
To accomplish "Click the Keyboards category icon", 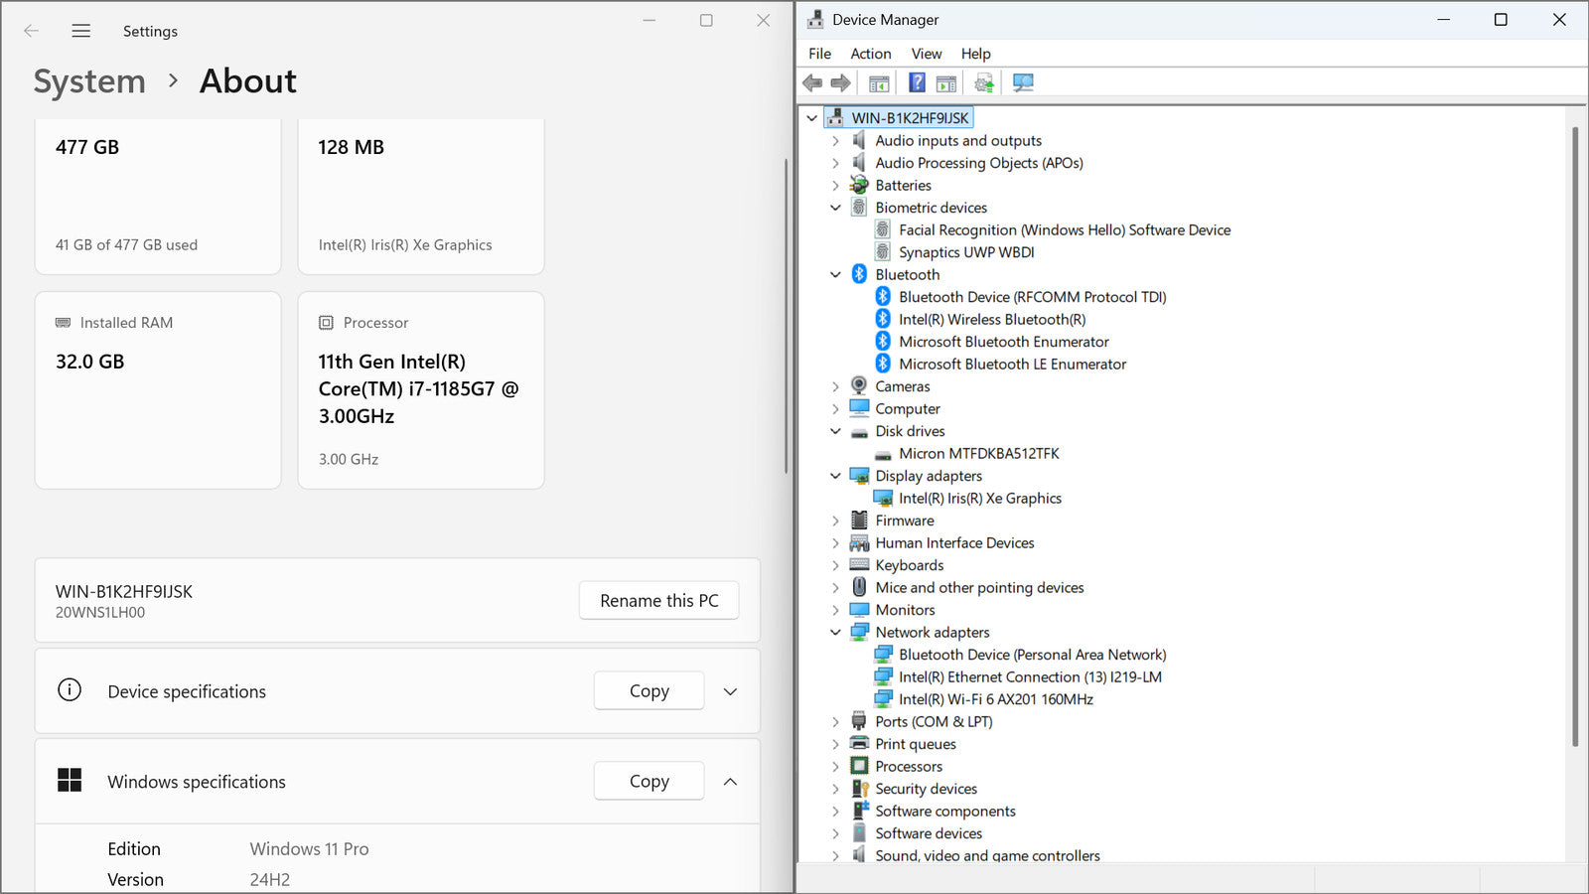I will tap(859, 565).
